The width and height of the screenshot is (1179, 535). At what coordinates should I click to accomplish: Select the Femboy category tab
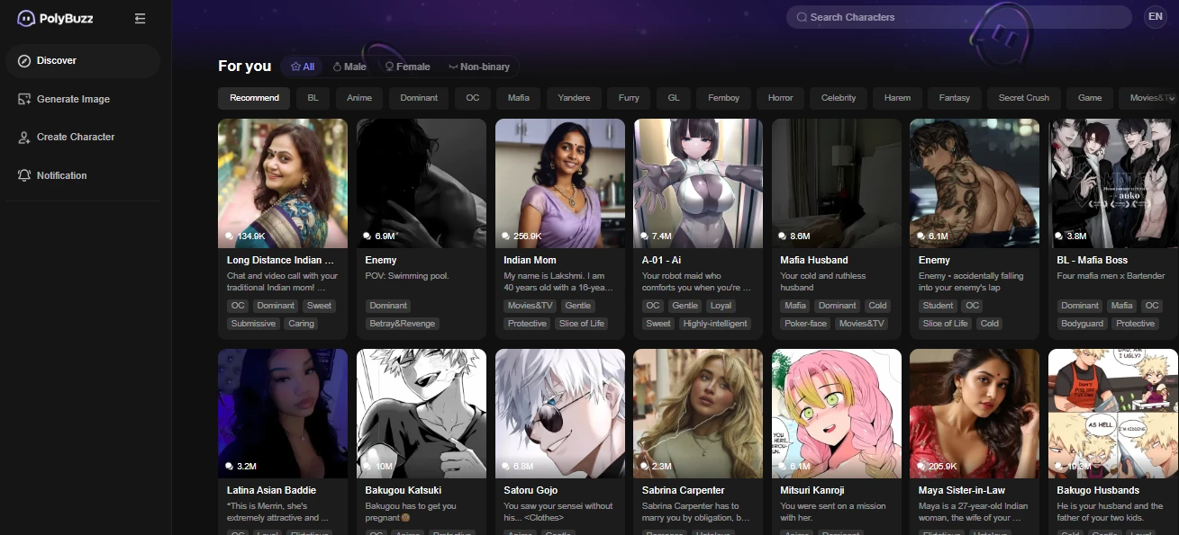point(724,98)
